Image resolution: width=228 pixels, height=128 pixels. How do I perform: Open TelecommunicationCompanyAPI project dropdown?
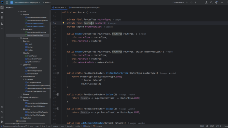coord(25,3)
